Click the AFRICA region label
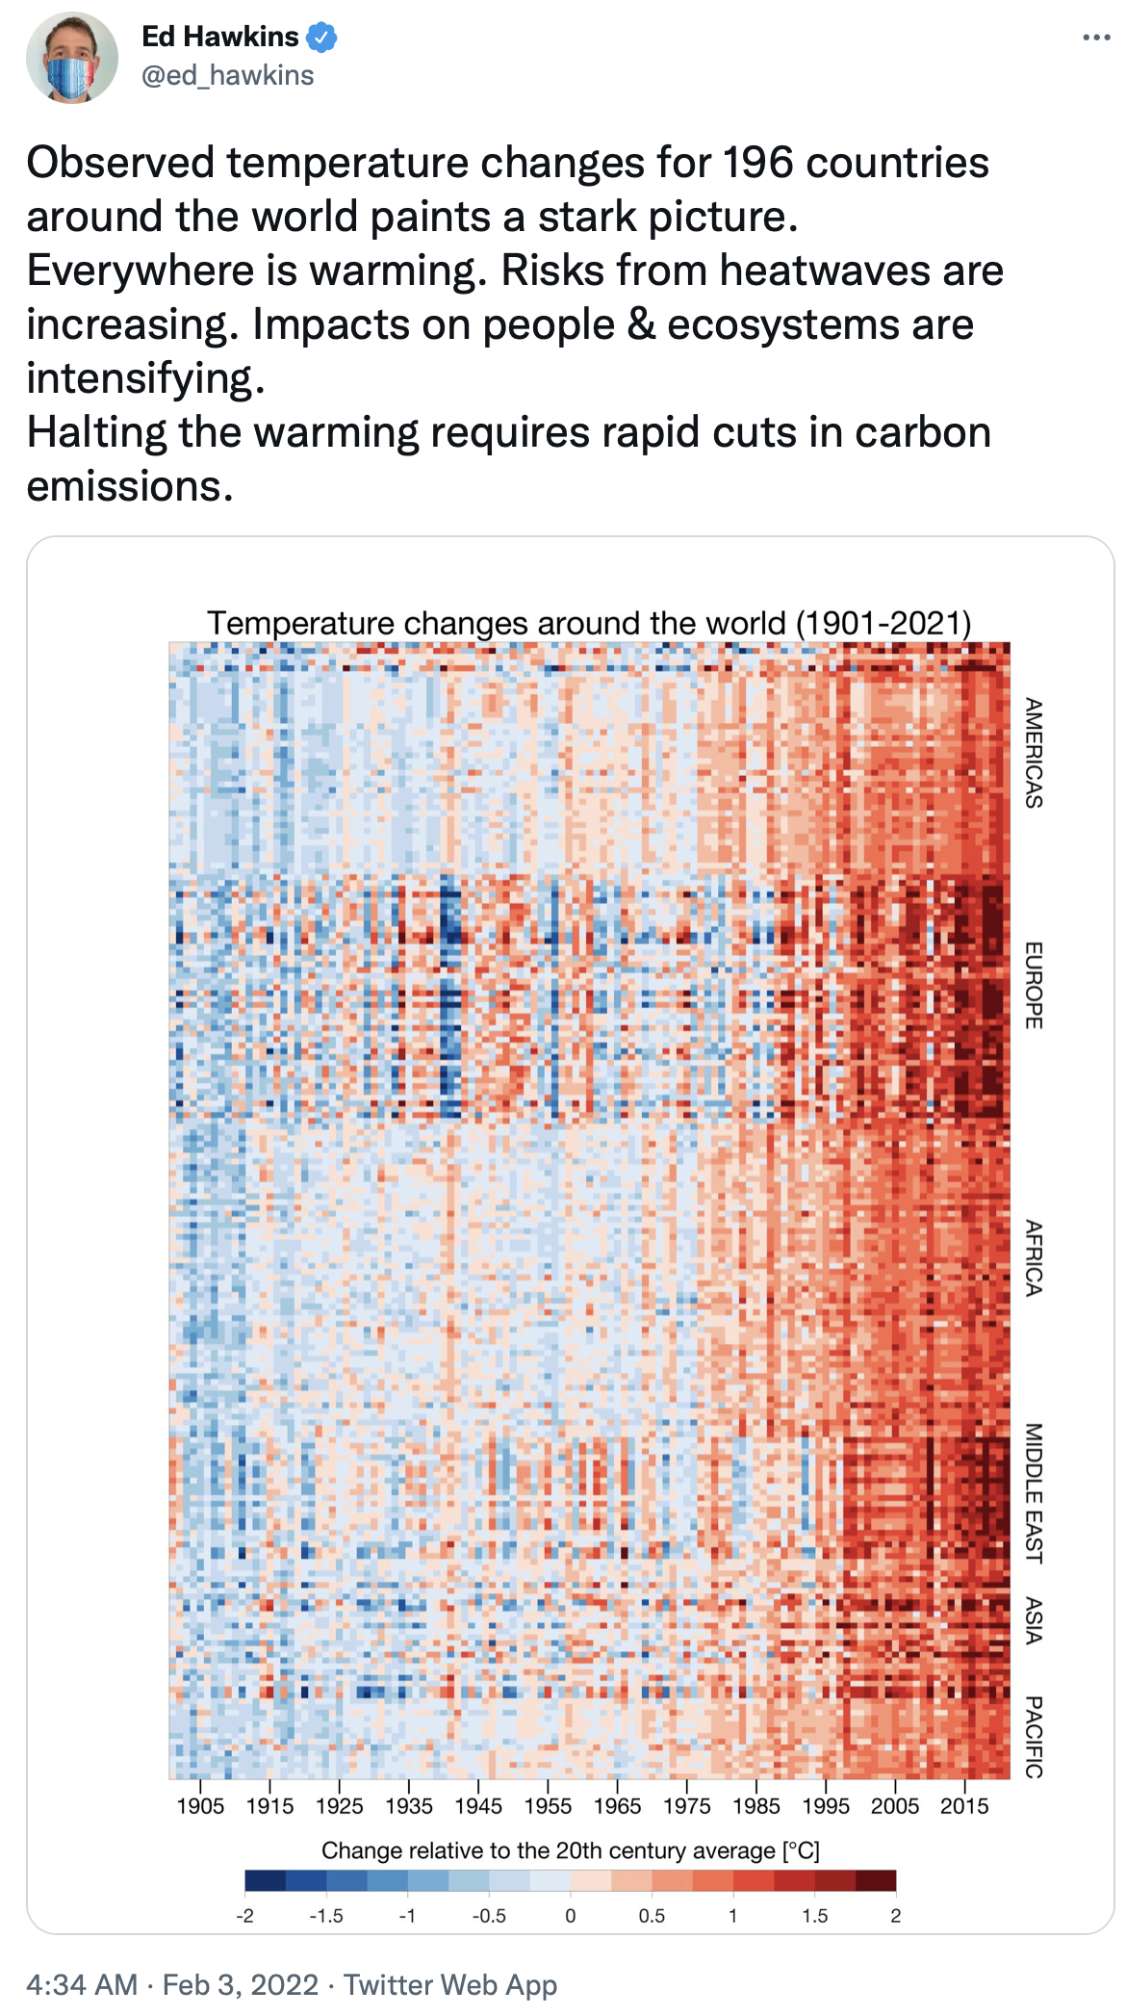The image size is (1126, 2016). (1034, 1257)
